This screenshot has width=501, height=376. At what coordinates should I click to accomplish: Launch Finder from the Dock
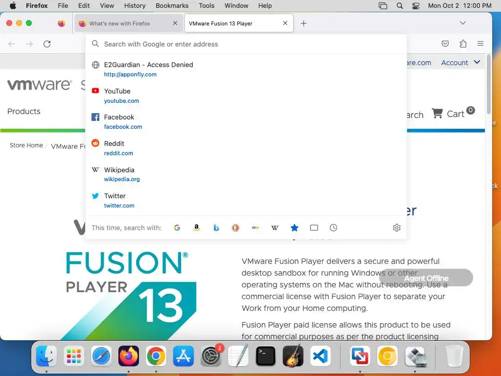46,355
